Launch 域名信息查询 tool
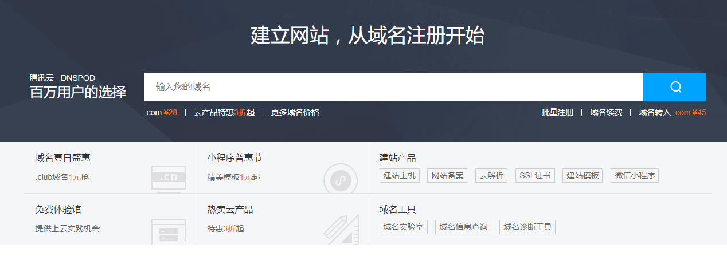Viewport: 727px width, 264px height. [x=463, y=227]
